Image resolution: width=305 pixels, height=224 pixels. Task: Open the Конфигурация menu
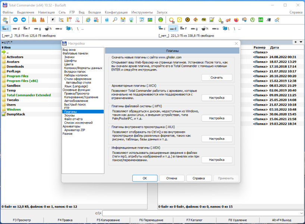click(x=116, y=12)
